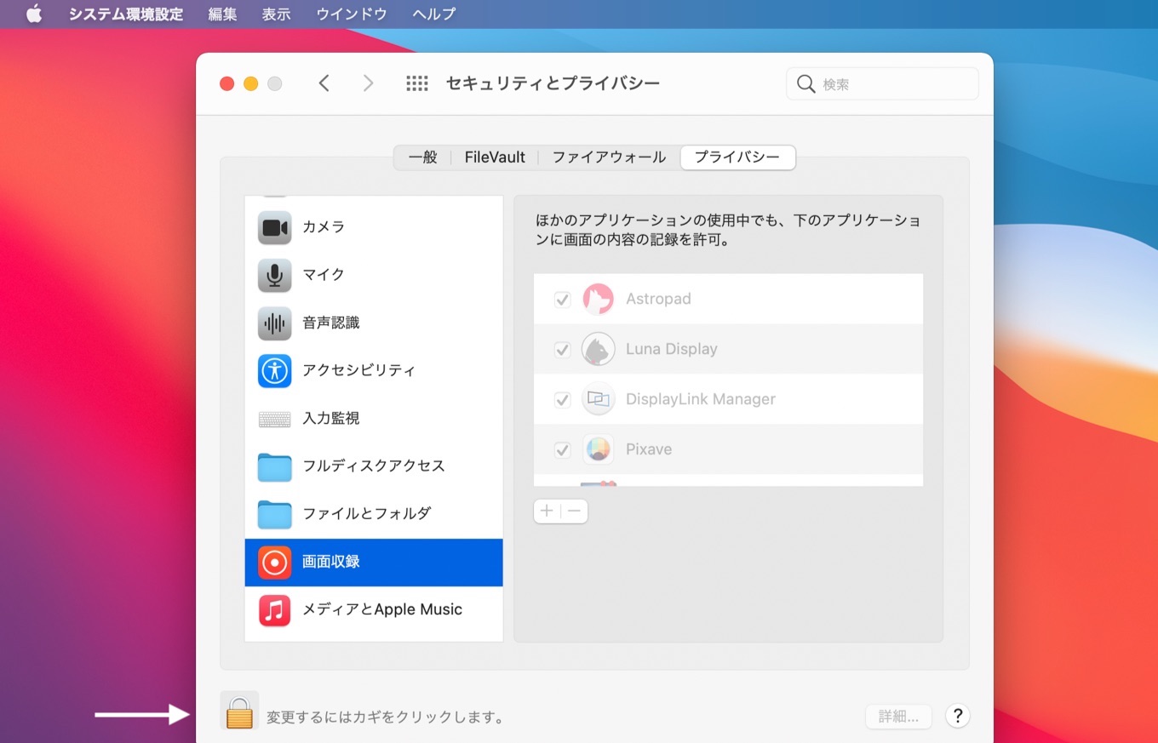
Task: Toggle the Astropad checkbox
Action: (562, 300)
